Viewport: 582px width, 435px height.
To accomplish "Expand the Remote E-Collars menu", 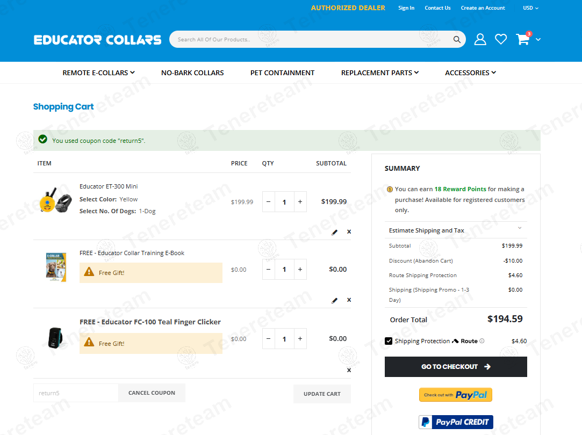I will tap(98, 73).
